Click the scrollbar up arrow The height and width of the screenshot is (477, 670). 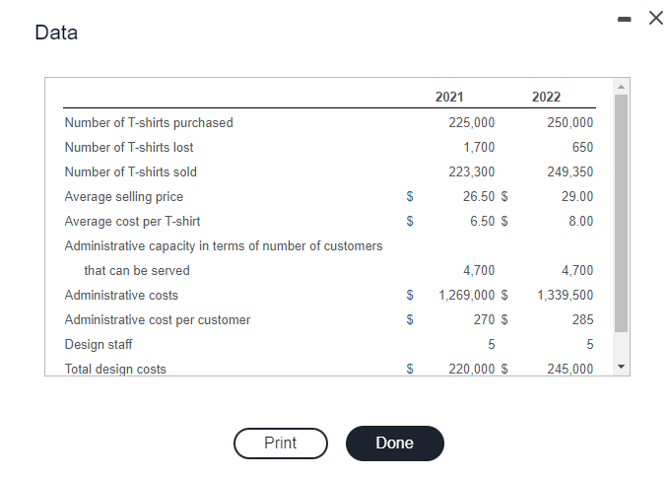[622, 87]
